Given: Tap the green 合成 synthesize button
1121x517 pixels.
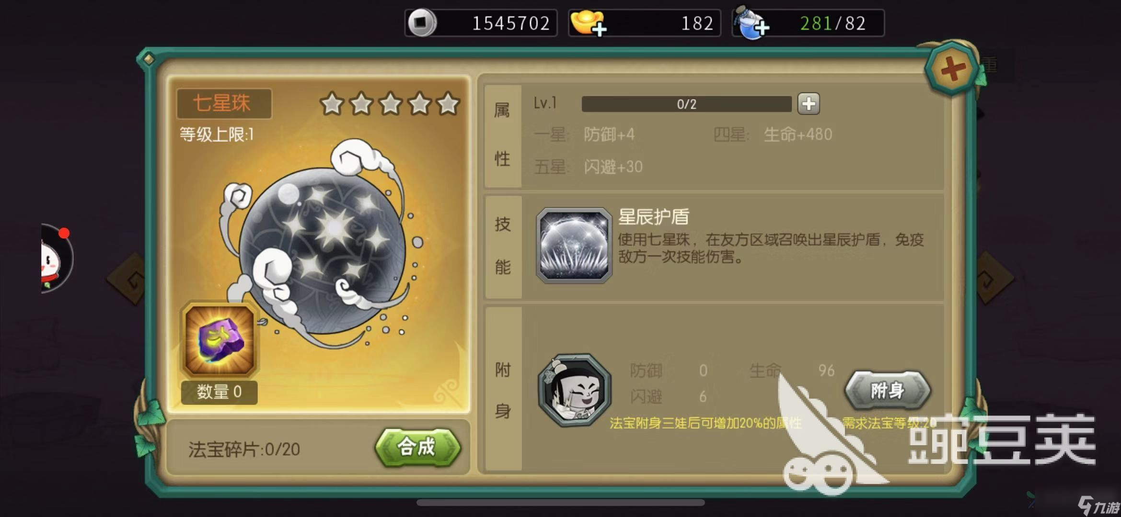Looking at the screenshot, I should [417, 447].
